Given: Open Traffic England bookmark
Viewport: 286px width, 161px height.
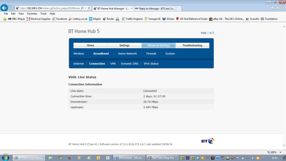Looking at the screenshot, I should coord(132,19).
